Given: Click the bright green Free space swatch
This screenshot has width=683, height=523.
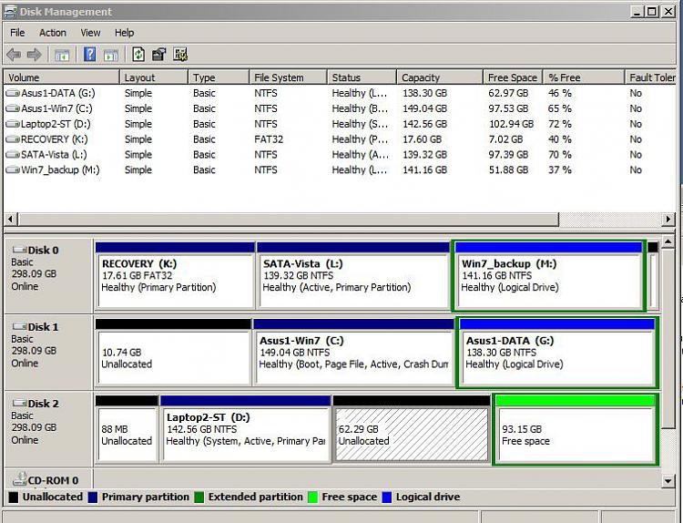Looking at the screenshot, I should 312,497.
